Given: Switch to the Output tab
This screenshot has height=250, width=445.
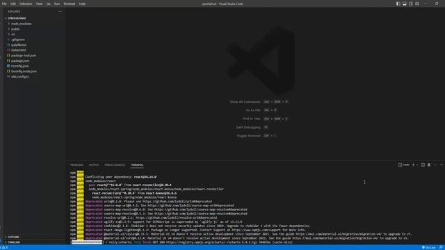Looking at the screenshot, I should click(94, 165).
